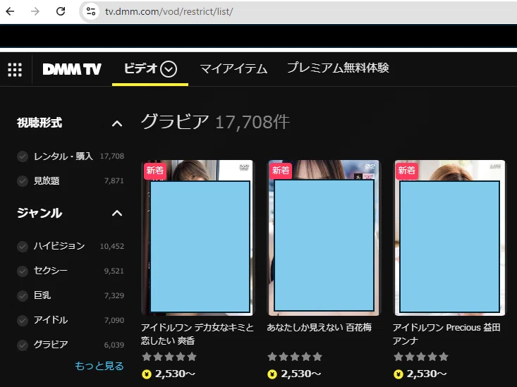Open プレミアム無料体験 menu item
This screenshot has height=387, width=517.
[x=338, y=68]
